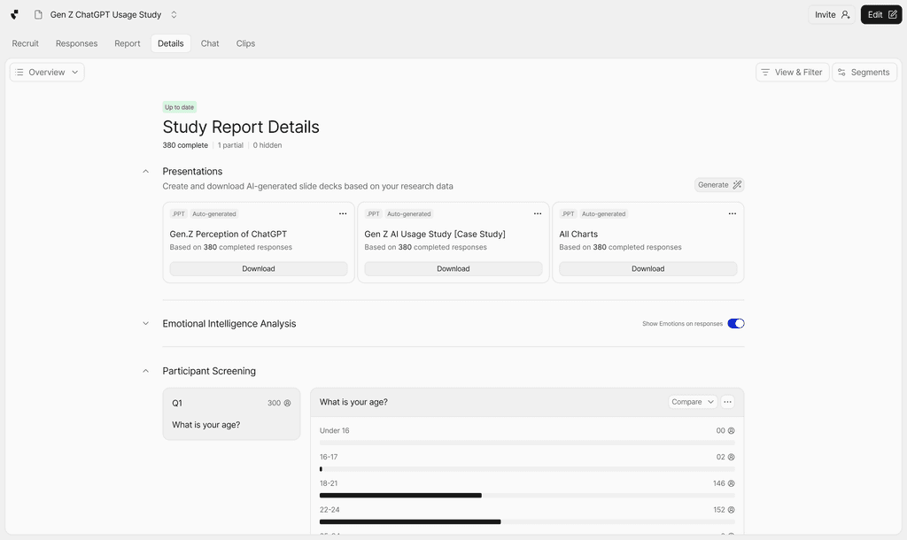Click the View & Filter button

click(x=793, y=73)
